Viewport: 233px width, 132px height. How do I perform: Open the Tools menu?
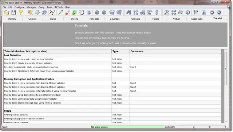pos(50,7)
